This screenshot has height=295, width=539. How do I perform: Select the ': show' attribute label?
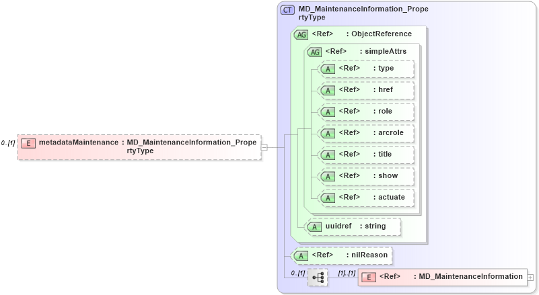tap(386, 175)
